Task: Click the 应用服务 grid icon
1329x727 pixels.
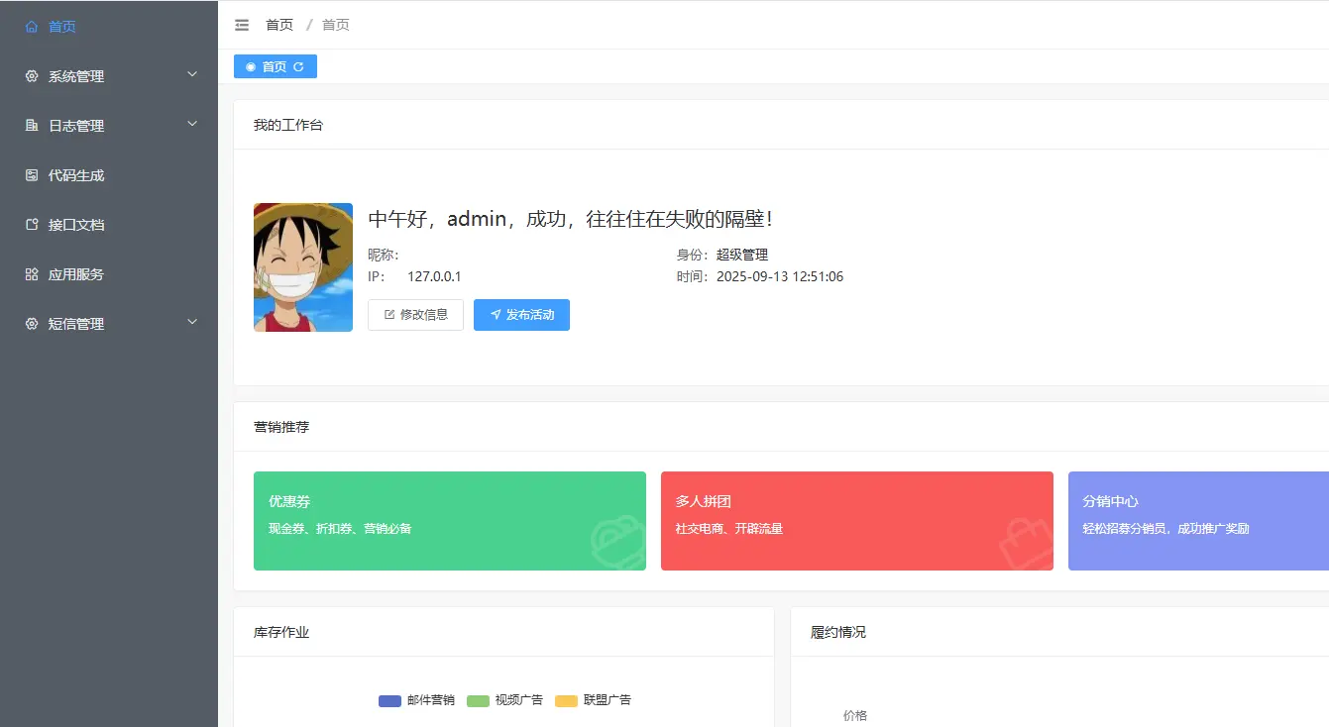Action: (x=32, y=274)
